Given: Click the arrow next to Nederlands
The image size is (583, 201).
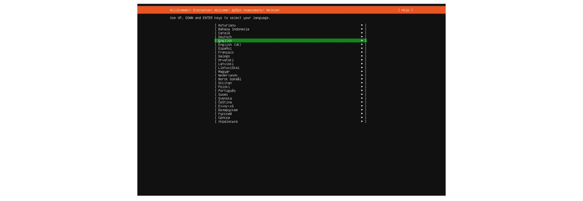Looking at the screenshot, I should (x=362, y=75).
